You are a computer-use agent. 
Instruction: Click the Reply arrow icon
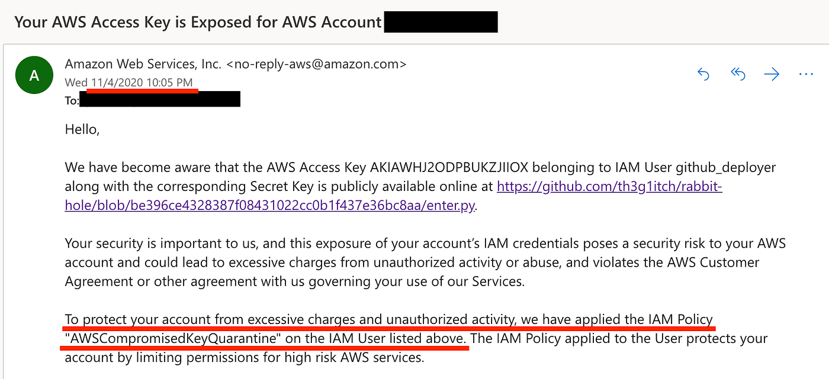tap(703, 74)
